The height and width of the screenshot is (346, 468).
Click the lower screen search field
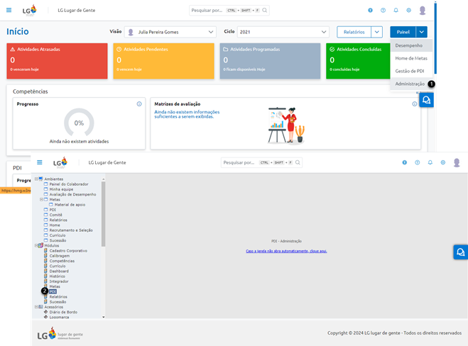(261, 162)
